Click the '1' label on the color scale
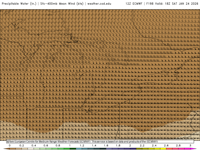 coord(70,145)
